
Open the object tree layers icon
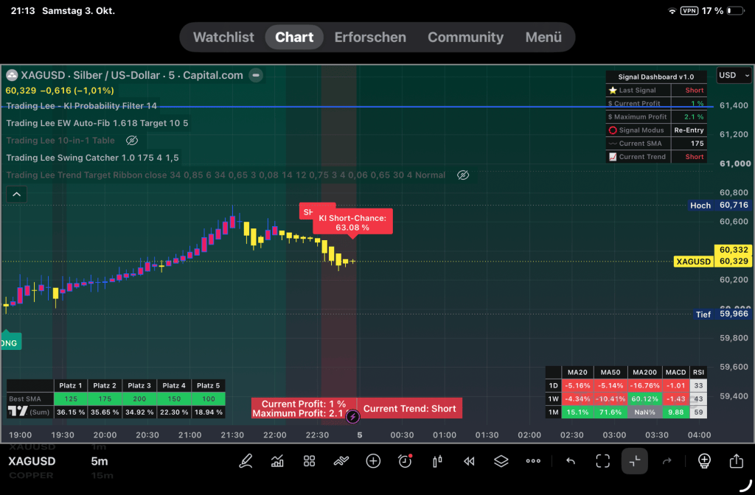(501, 461)
